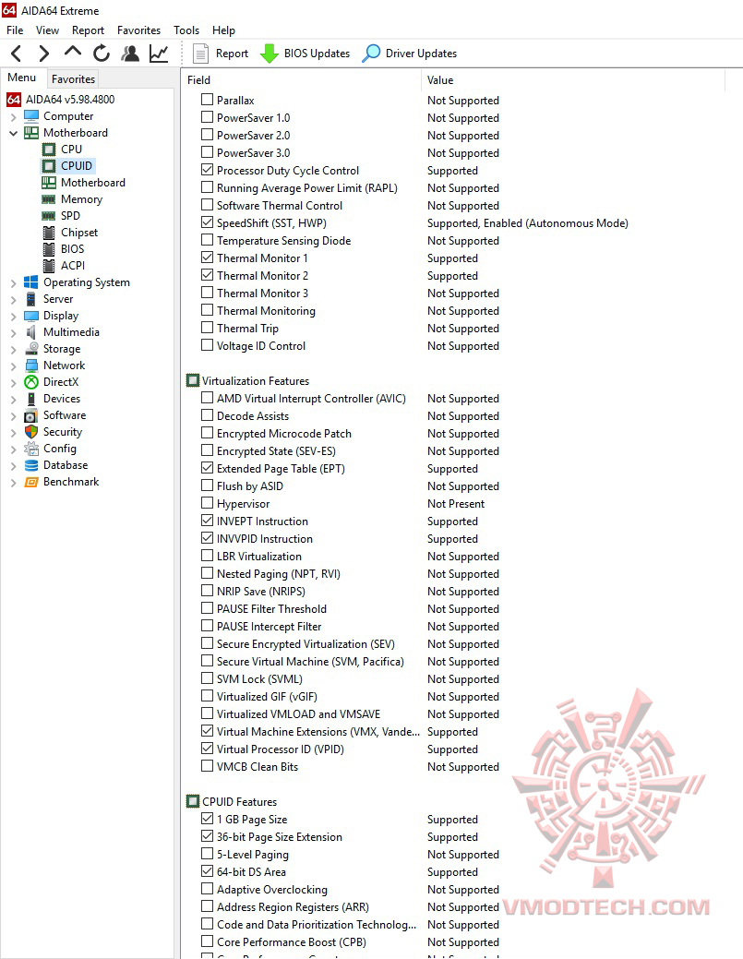Open the View menu
The image size is (743, 959).
tap(47, 30)
